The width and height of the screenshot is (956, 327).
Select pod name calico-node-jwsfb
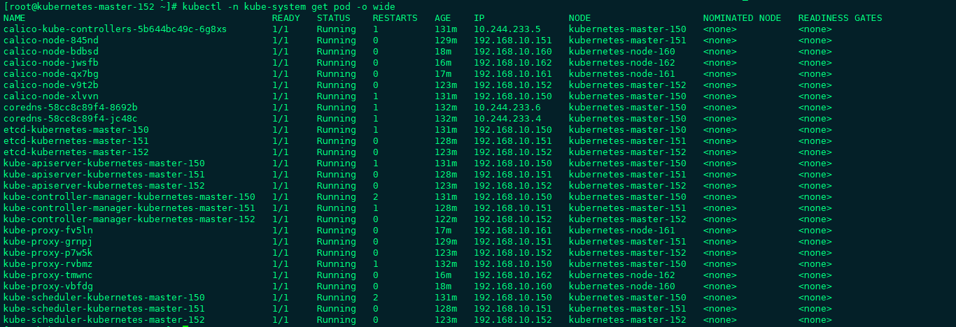pos(51,63)
